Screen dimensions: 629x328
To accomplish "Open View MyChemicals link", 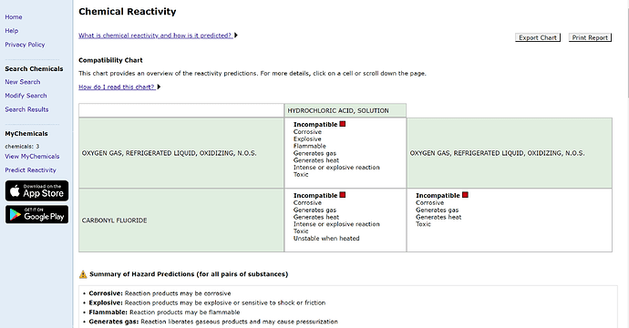I will (32, 157).
